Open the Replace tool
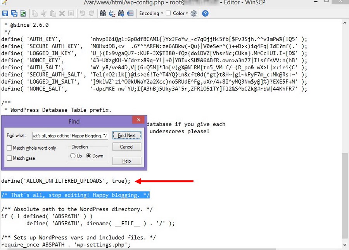 [111, 13]
